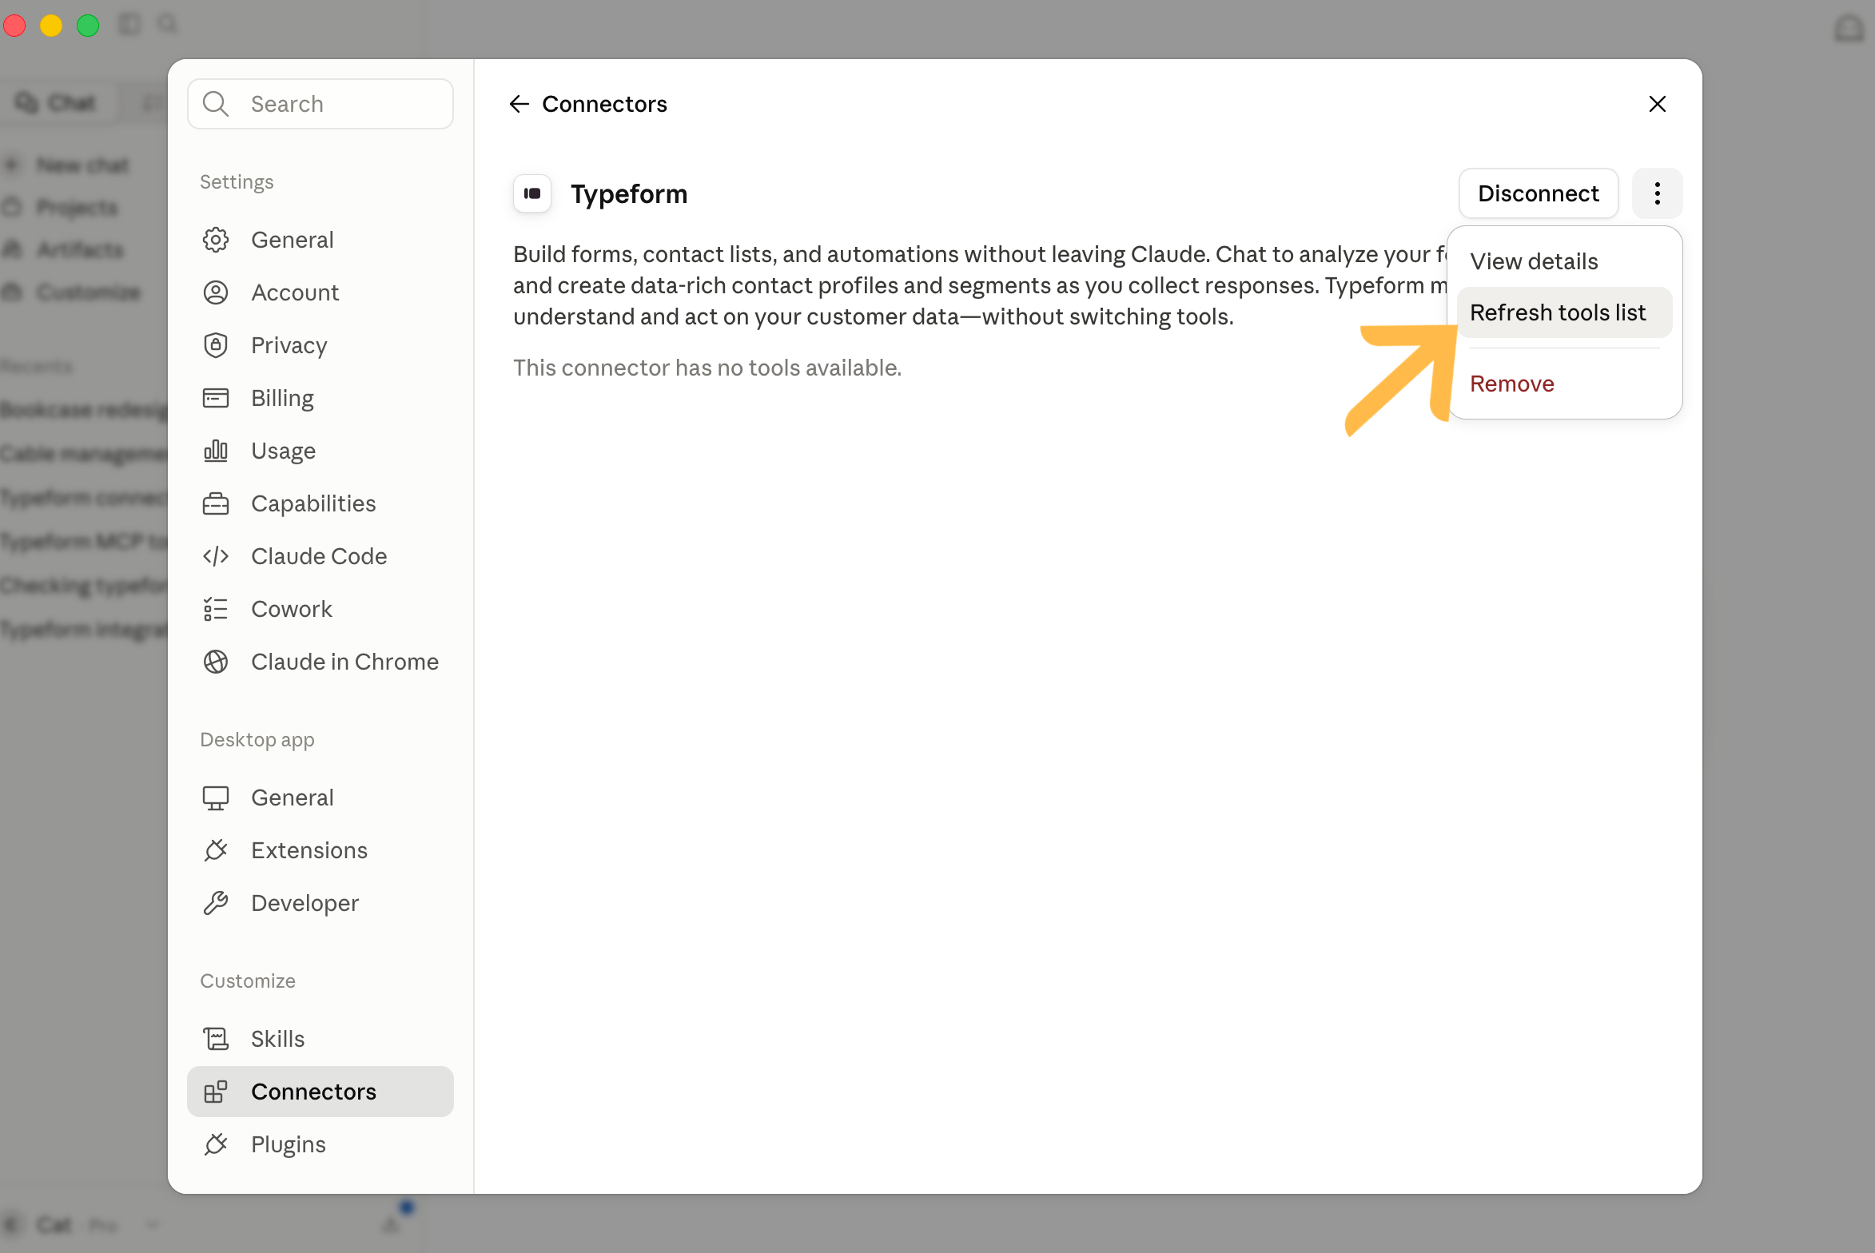The width and height of the screenshot is (1875, 1253).
Task: Click the Skills scroll icon
Action: tap(216, 1039)
